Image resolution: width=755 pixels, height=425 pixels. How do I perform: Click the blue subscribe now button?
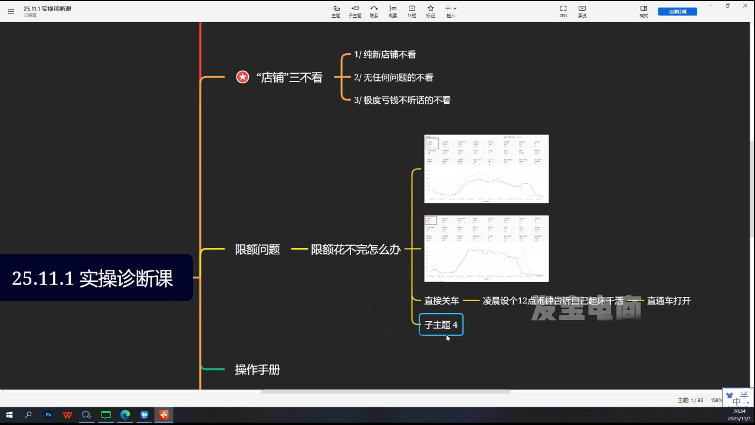[677, 11]
